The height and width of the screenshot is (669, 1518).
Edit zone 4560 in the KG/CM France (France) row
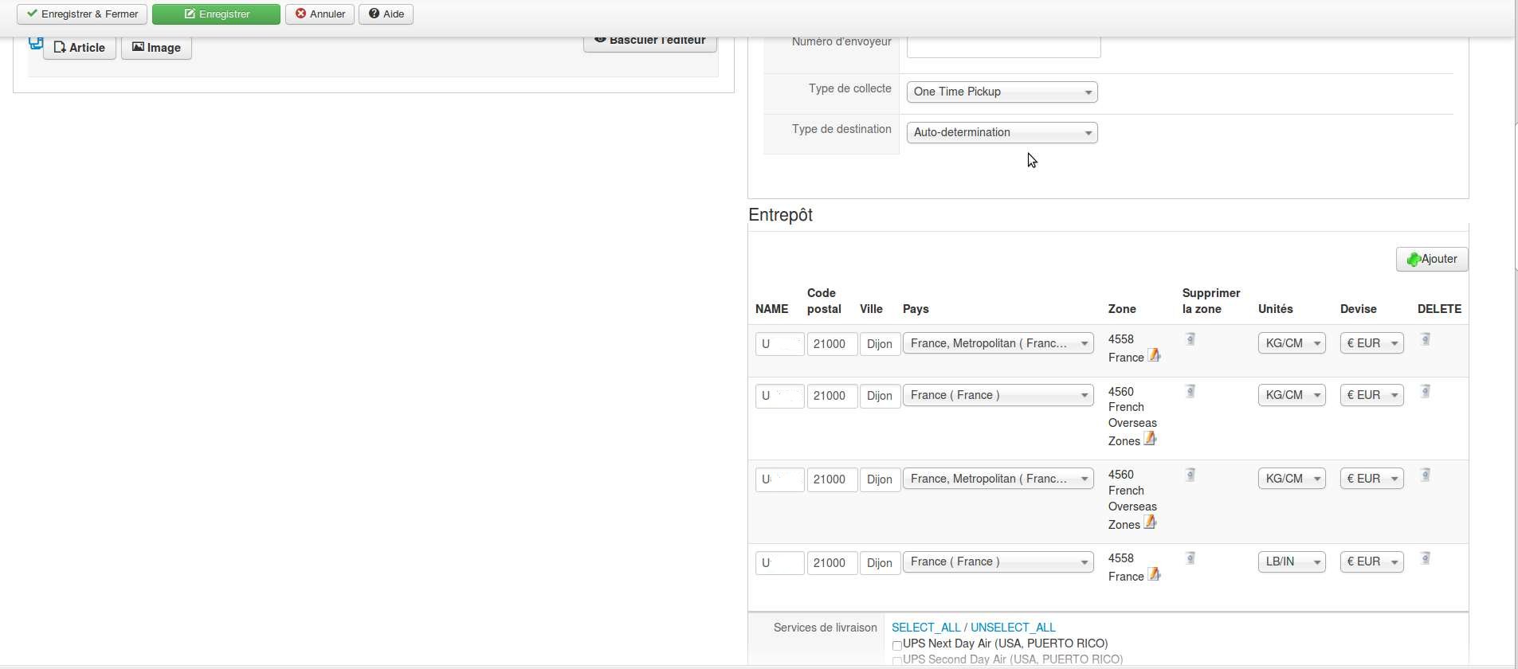(x=1150, y=439)
